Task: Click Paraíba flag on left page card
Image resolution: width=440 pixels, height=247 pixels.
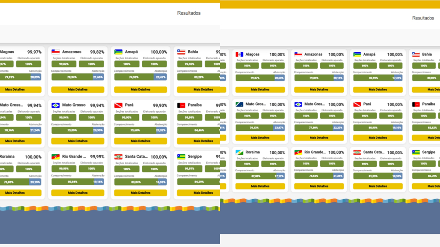Action: tap(181, 105)
